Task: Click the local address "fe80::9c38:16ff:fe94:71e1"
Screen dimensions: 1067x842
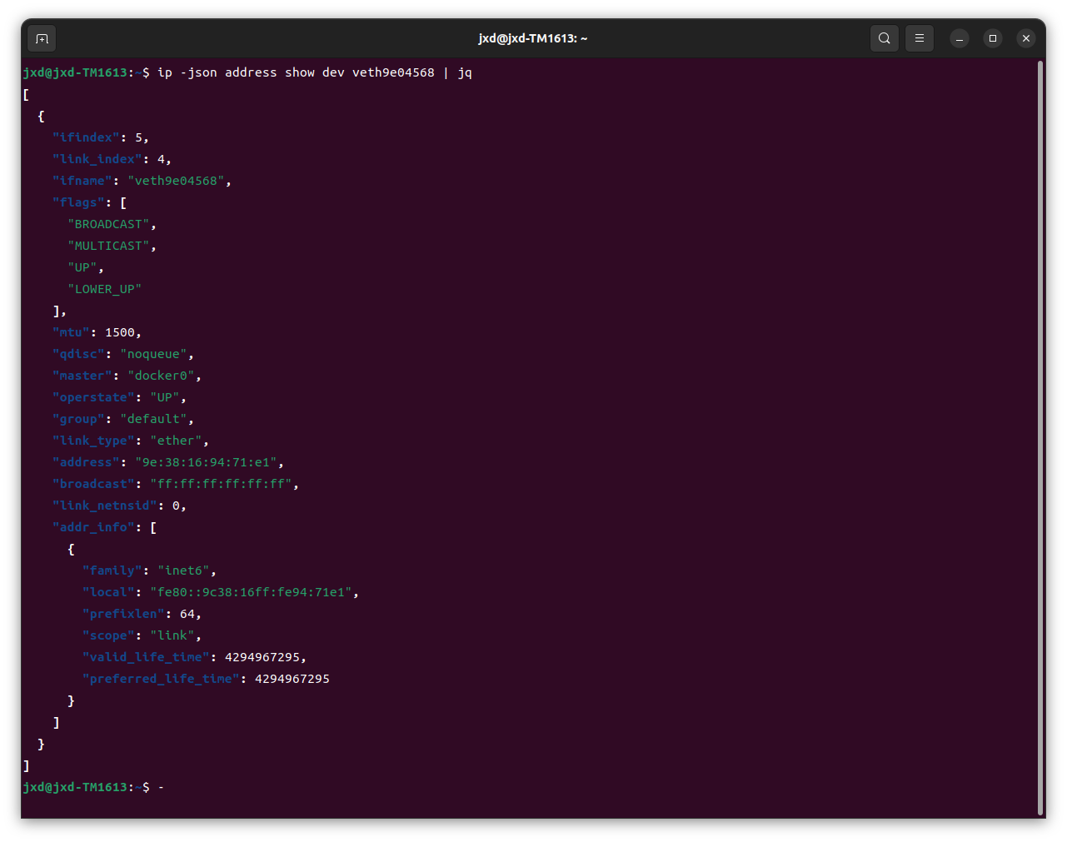Action: [x=251, y=592]
